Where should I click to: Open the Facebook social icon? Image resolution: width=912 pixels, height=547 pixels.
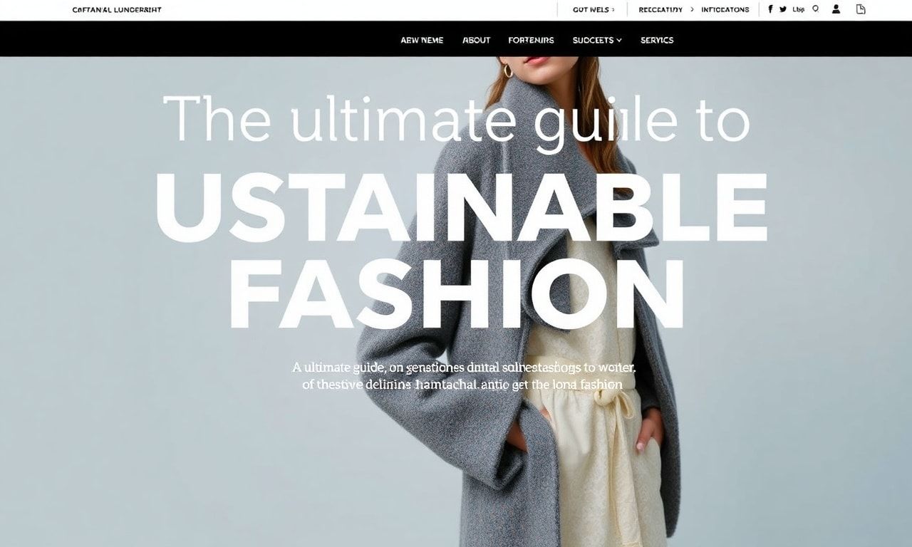click(x=770, y=9)
